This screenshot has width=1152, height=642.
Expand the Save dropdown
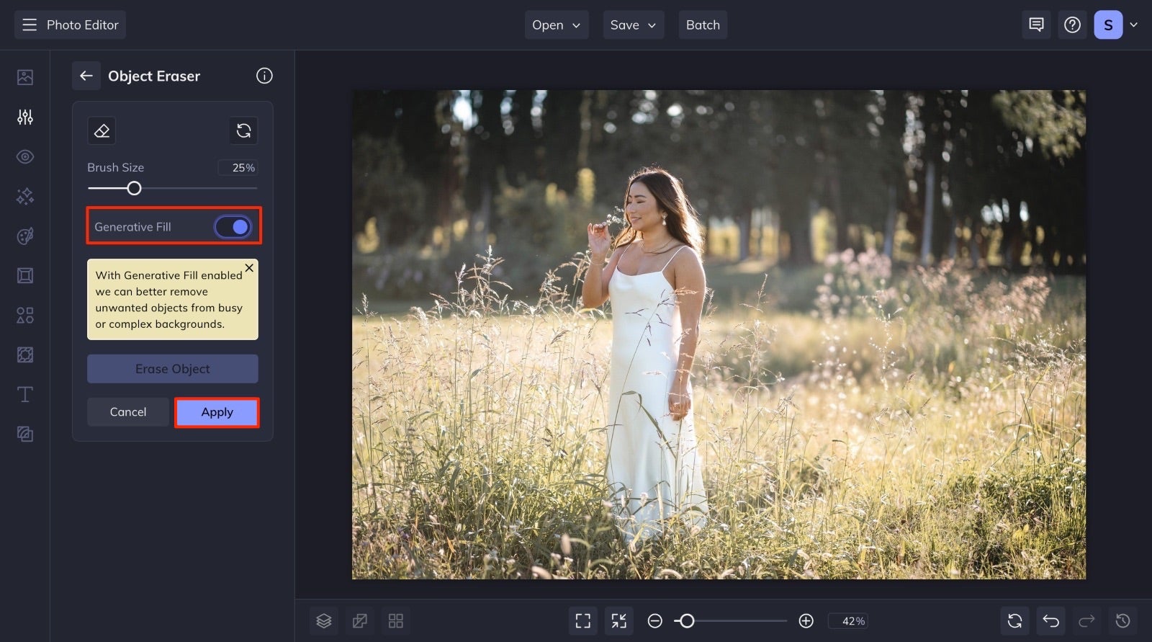(634, 24)
